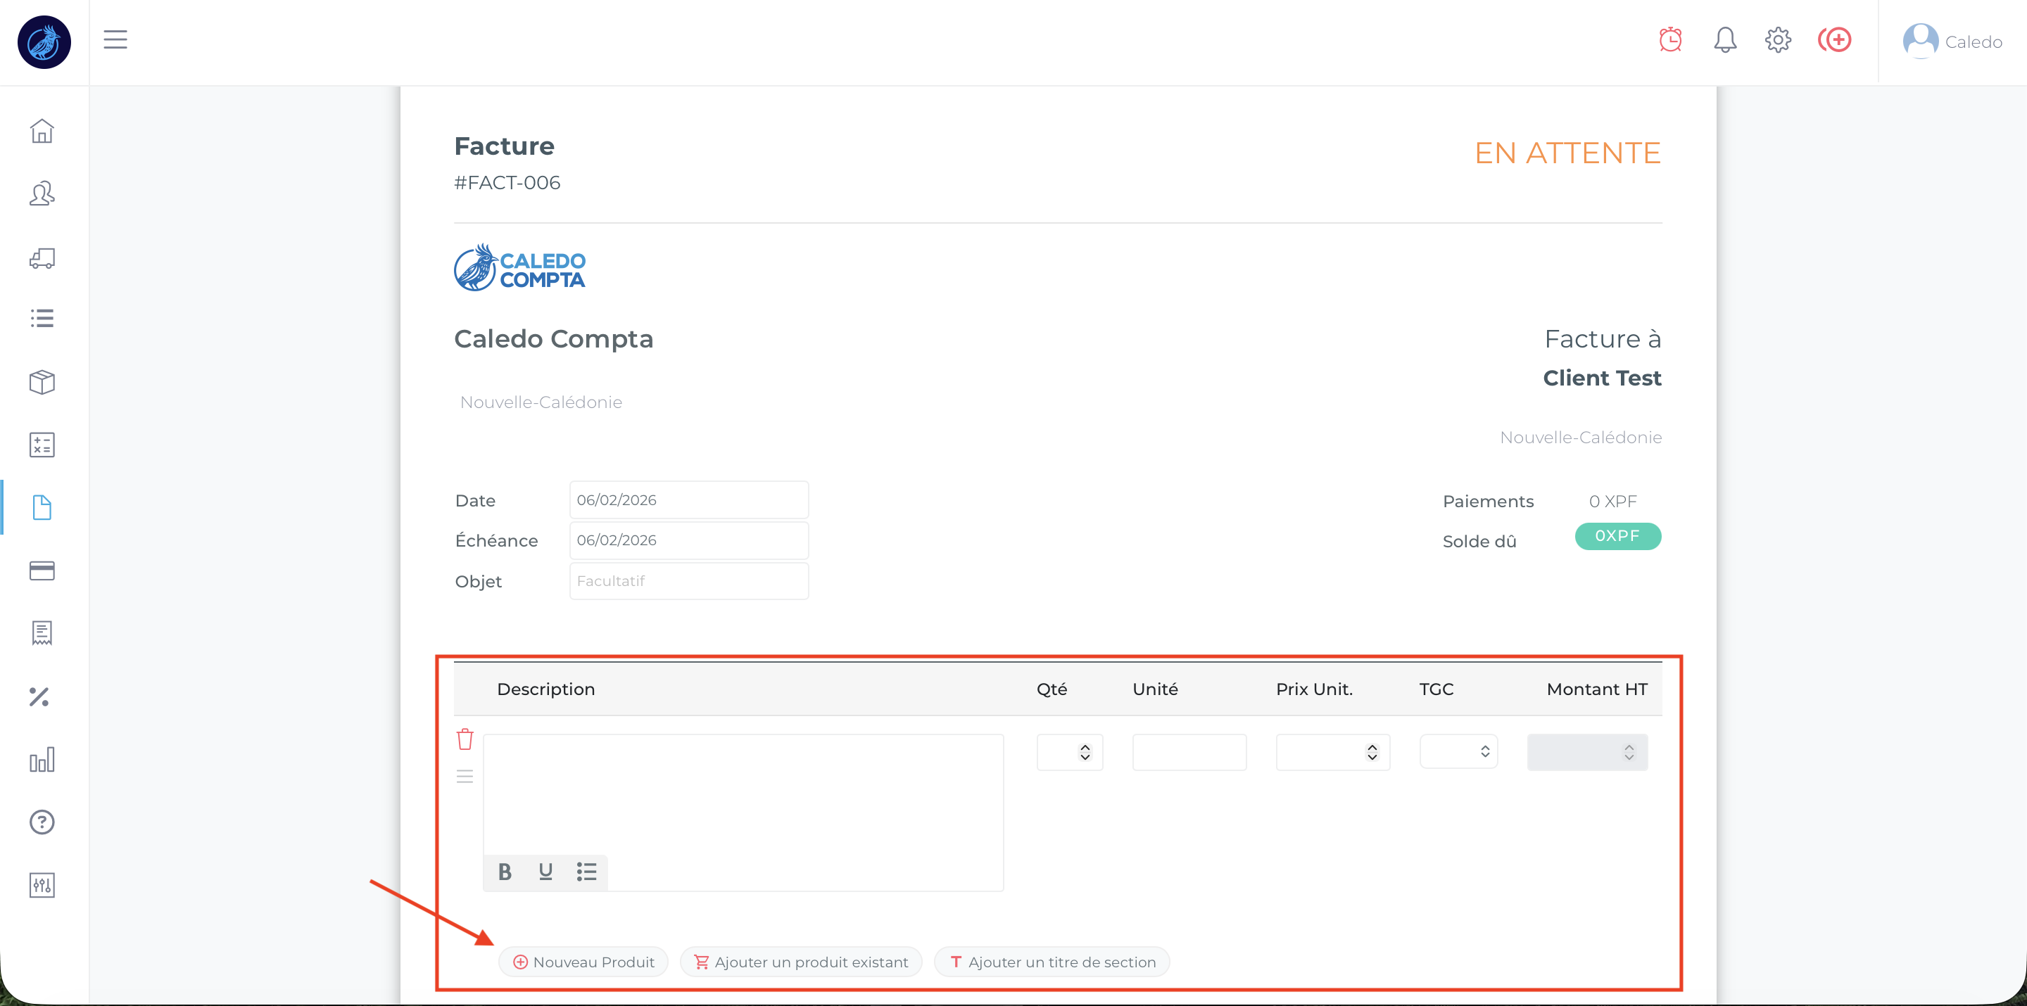Screen dimensions: 2027x1006
Task: Toggle the hamburger menu
Action: click(x=115, y=39)
